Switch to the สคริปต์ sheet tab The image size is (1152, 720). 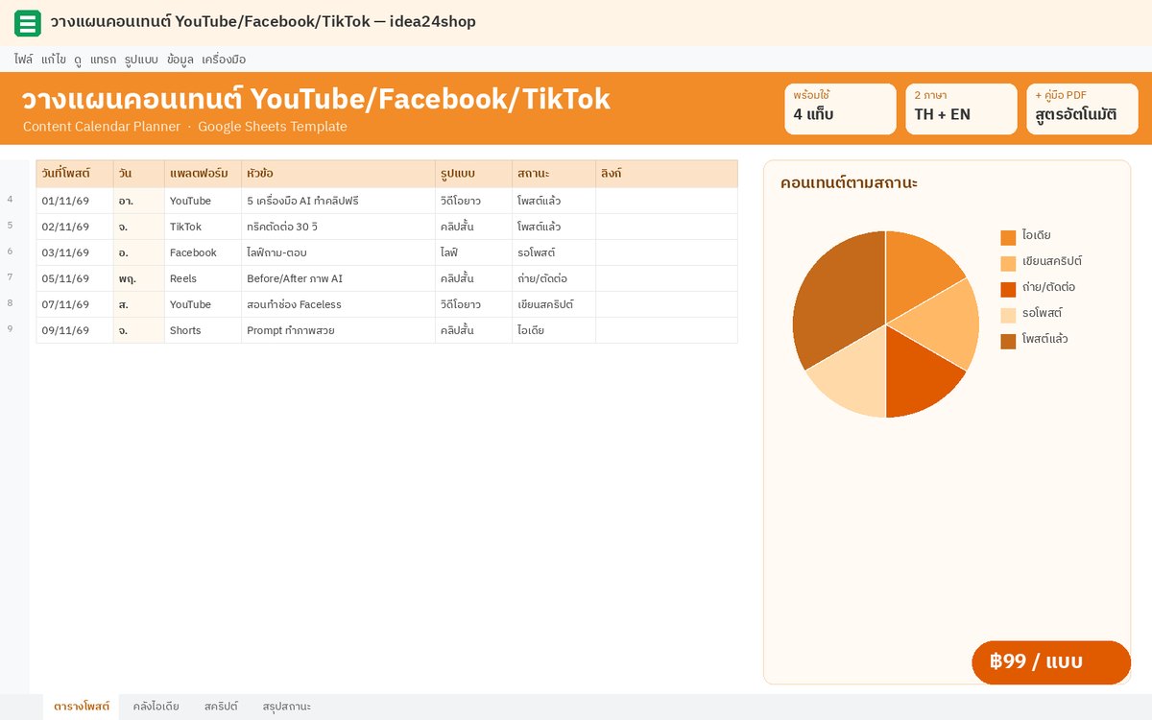click(221, 707)
